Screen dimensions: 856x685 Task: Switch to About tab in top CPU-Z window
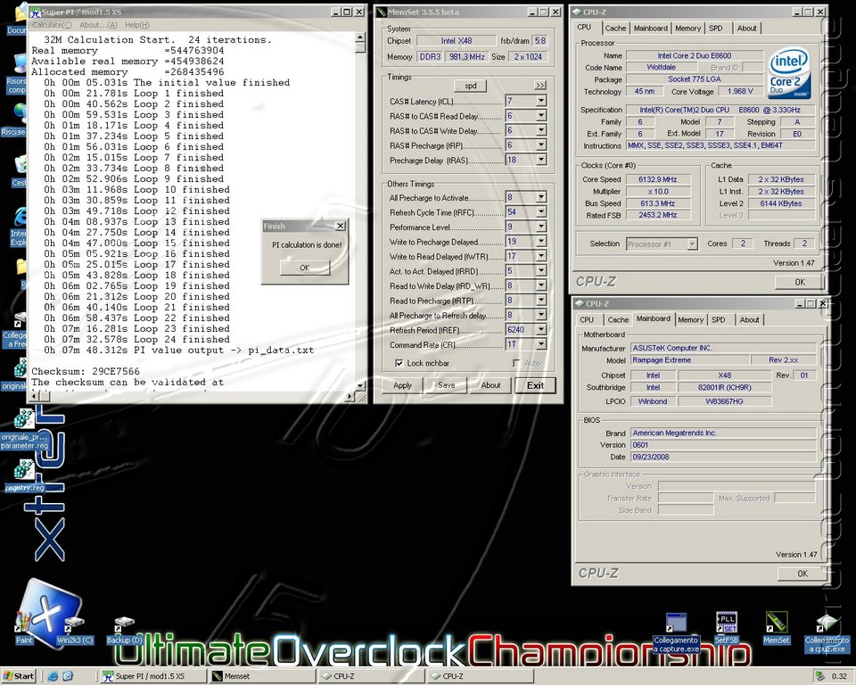pyautogui.click(x=746, y=29)
